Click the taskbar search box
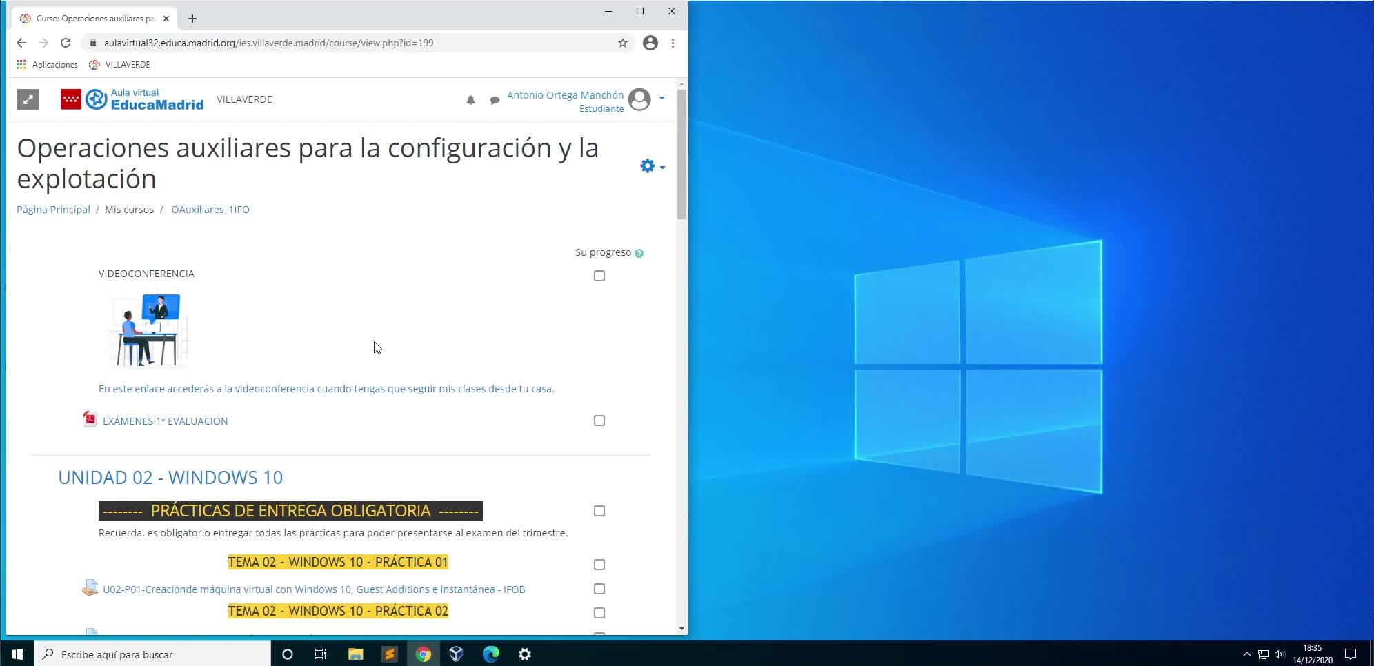The height and width of the screenshot is (666, 1374). click(152, 654)
